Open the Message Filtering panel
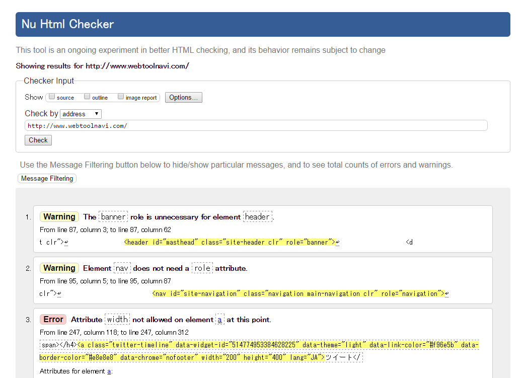This screenshot has height=378, width=526. [x=47, y=179]
